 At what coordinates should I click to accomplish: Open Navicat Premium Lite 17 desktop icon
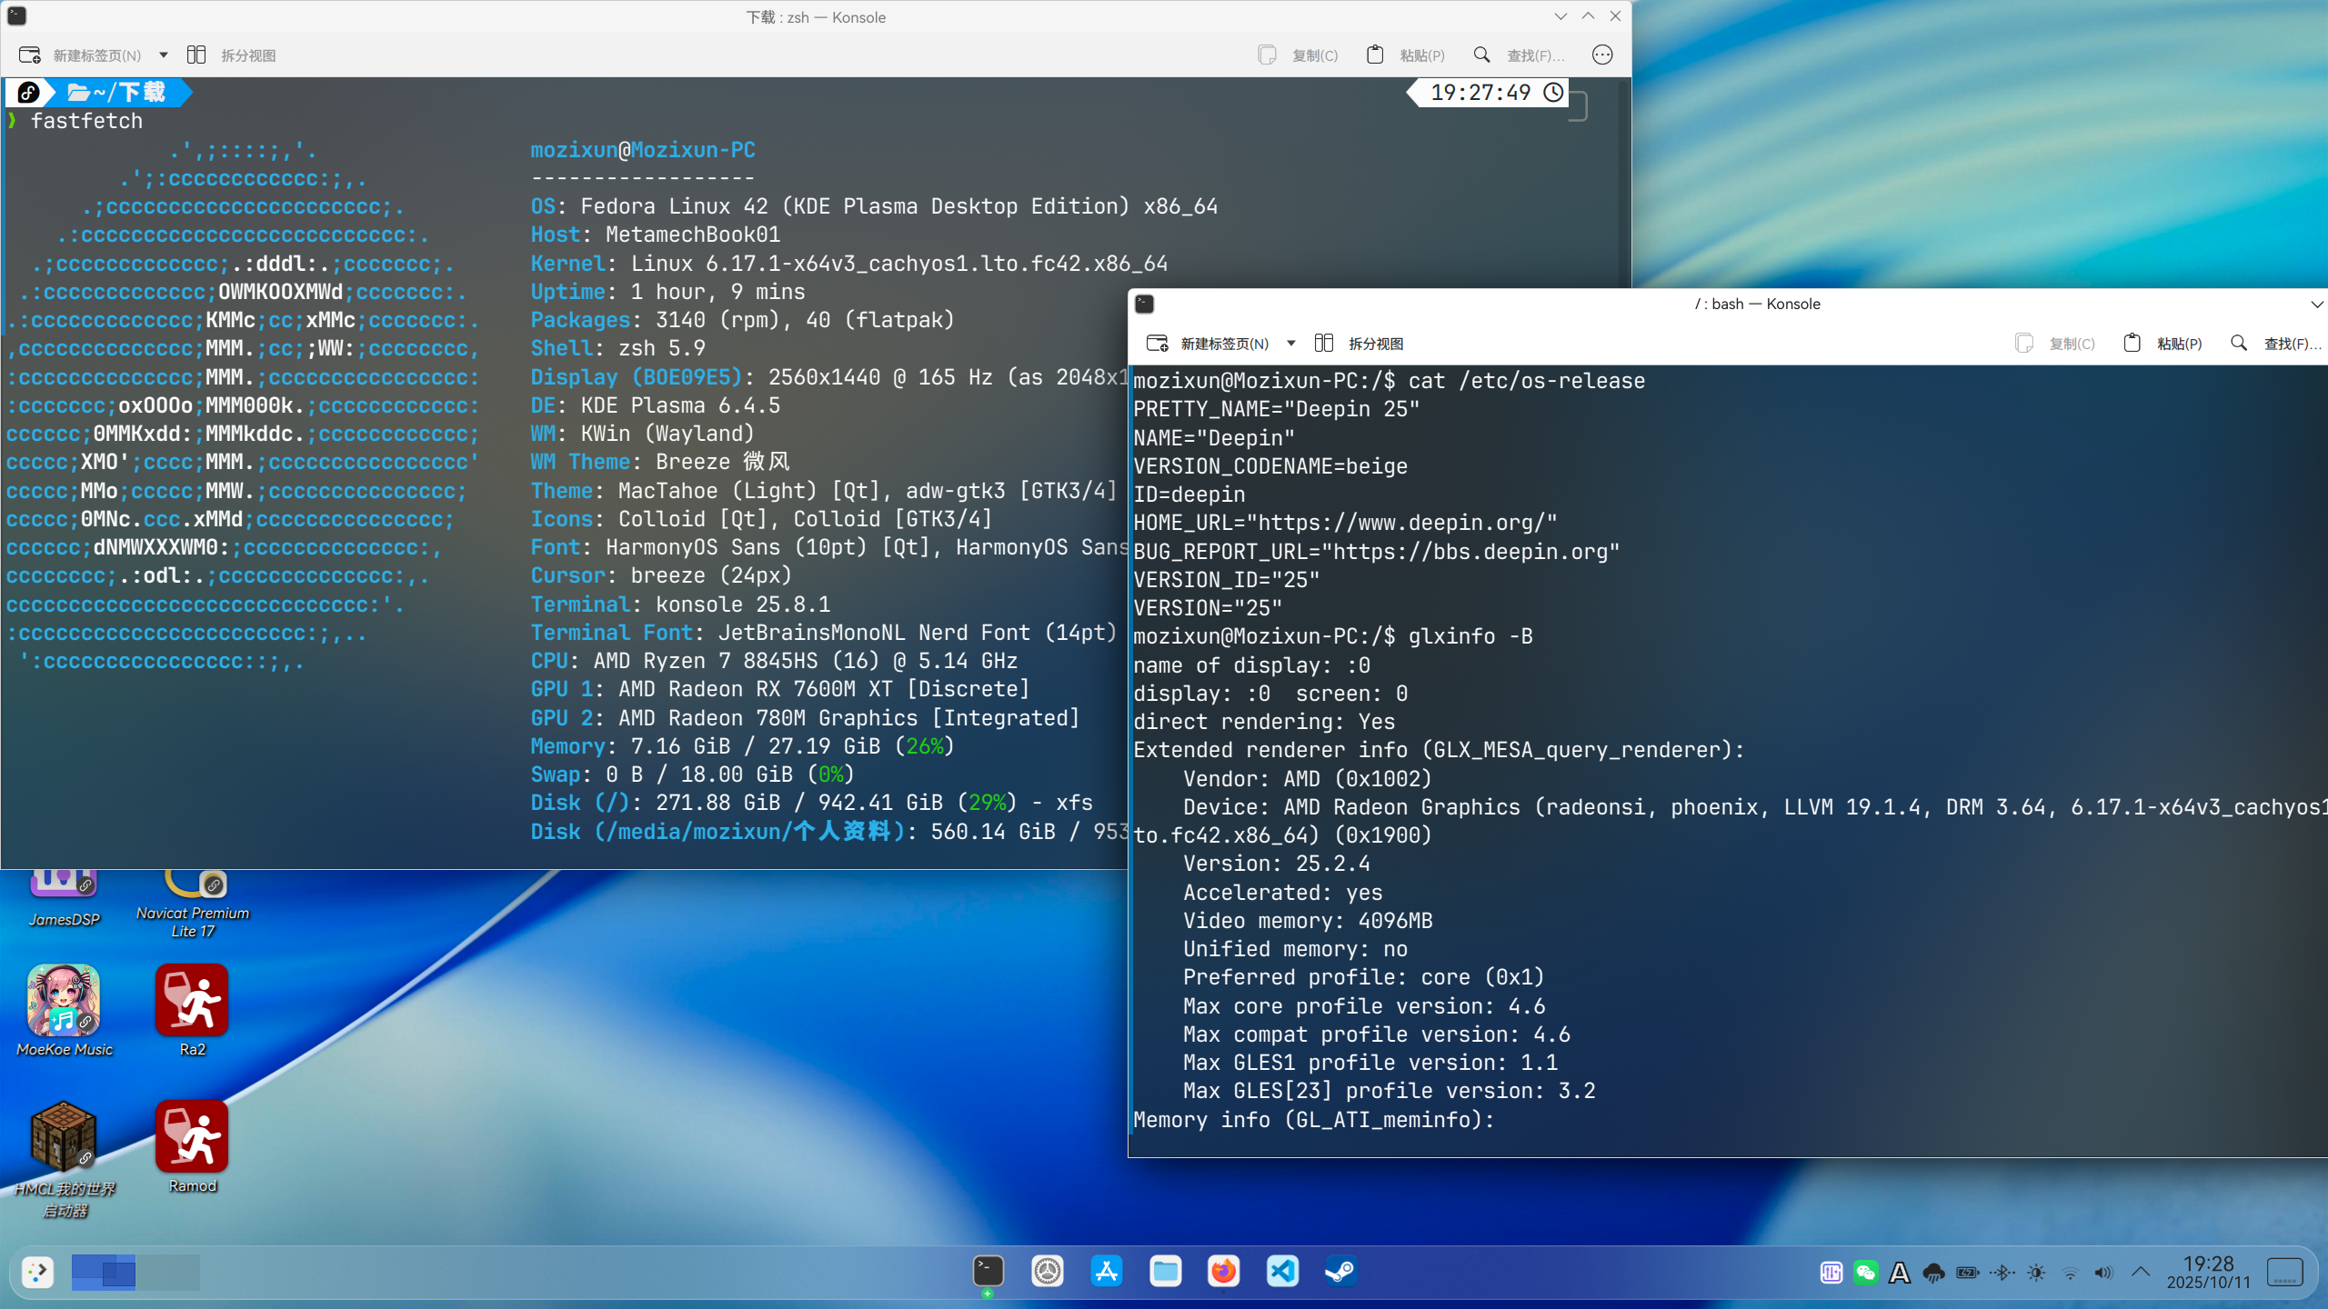(193, 904)
